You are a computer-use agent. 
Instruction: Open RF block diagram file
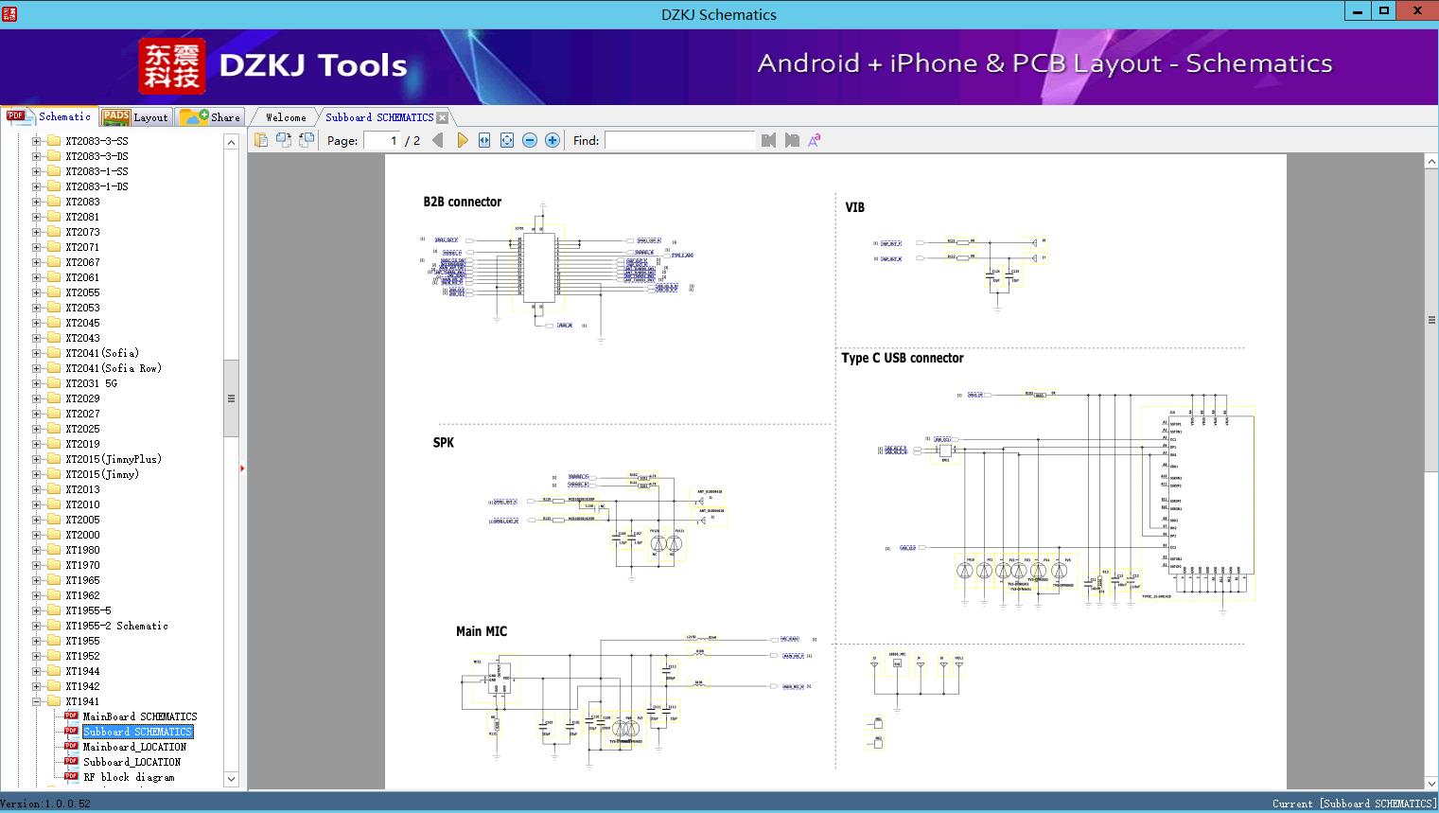[x=129, y=777]
